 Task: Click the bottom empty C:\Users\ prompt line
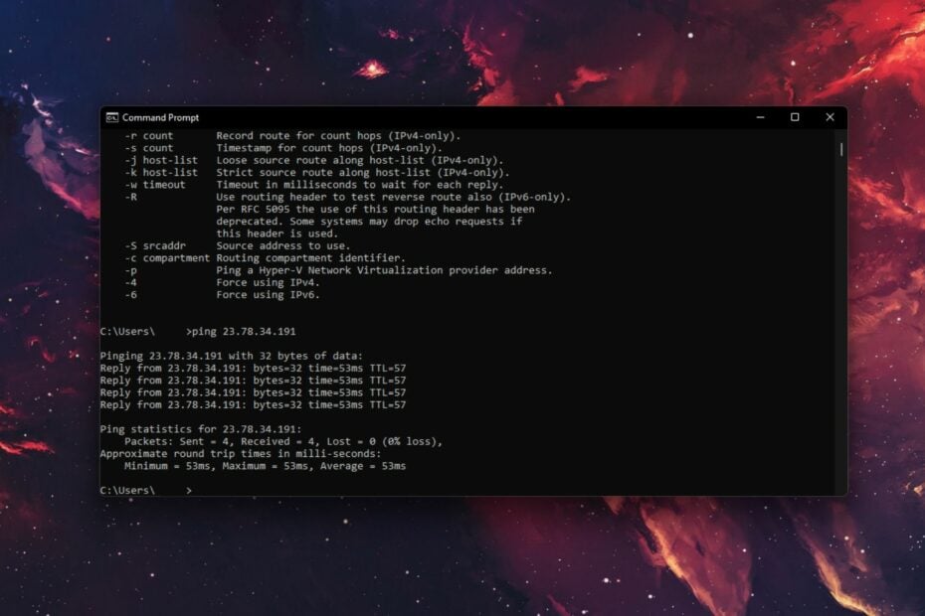145,490
